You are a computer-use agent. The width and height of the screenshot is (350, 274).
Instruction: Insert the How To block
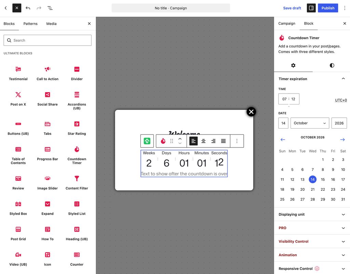(x=48, y=233)
